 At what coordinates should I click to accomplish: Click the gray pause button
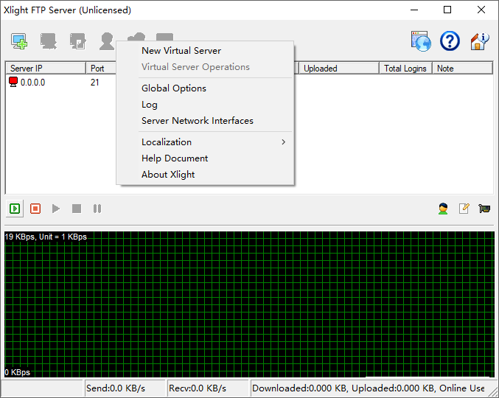(97, 209)
